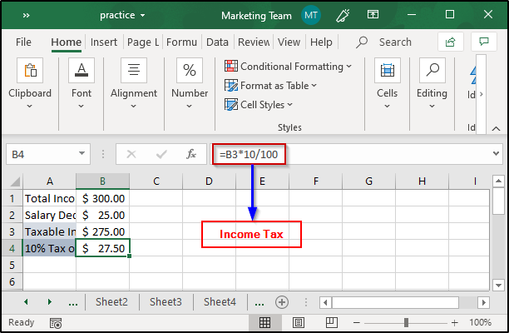Open the Help tab
Viewport: 509px width, 333px height.
pos(321,42)
